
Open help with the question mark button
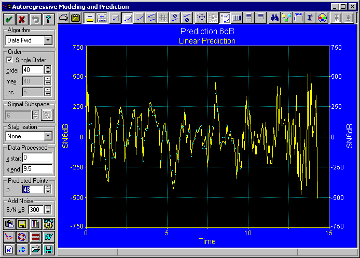point(48,19)
